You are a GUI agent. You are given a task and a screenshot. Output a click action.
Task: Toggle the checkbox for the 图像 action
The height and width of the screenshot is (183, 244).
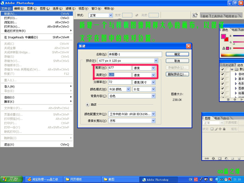pos(222,88)
